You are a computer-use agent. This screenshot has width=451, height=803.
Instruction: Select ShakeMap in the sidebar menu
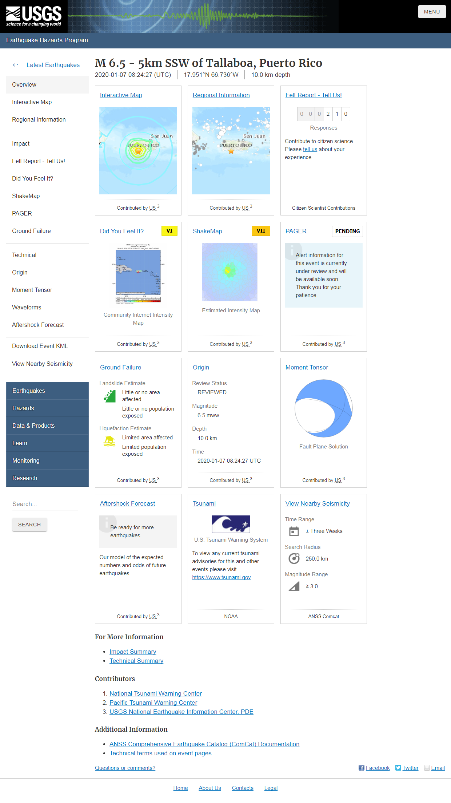[x=26, y=196]
